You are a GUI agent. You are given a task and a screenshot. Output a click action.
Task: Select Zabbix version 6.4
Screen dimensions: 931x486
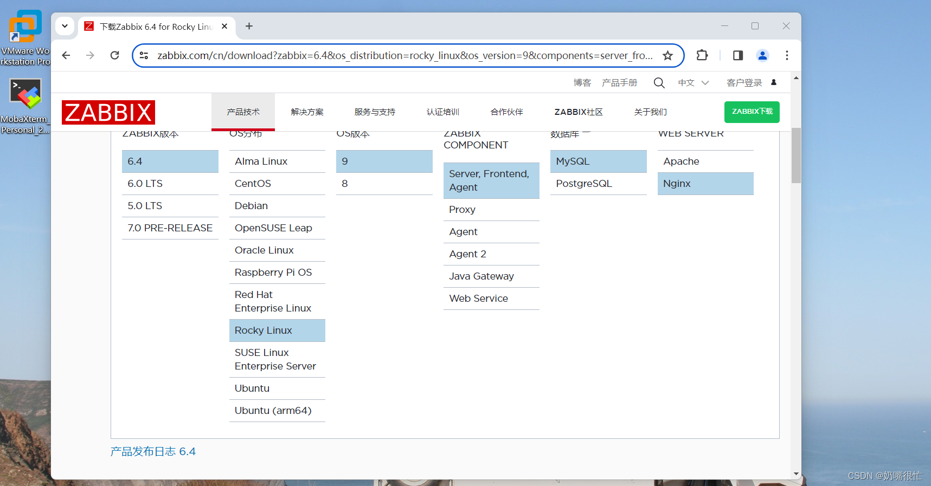[170, 161]
